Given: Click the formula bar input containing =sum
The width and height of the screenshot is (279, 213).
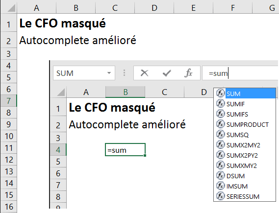Looking at the screenshot, I should pos(241,73).
